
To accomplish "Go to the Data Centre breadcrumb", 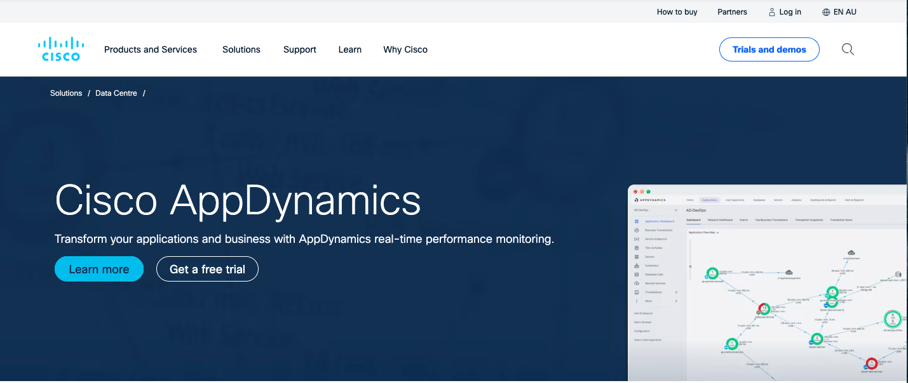I will pyautogui.click(x=116, y=93).
